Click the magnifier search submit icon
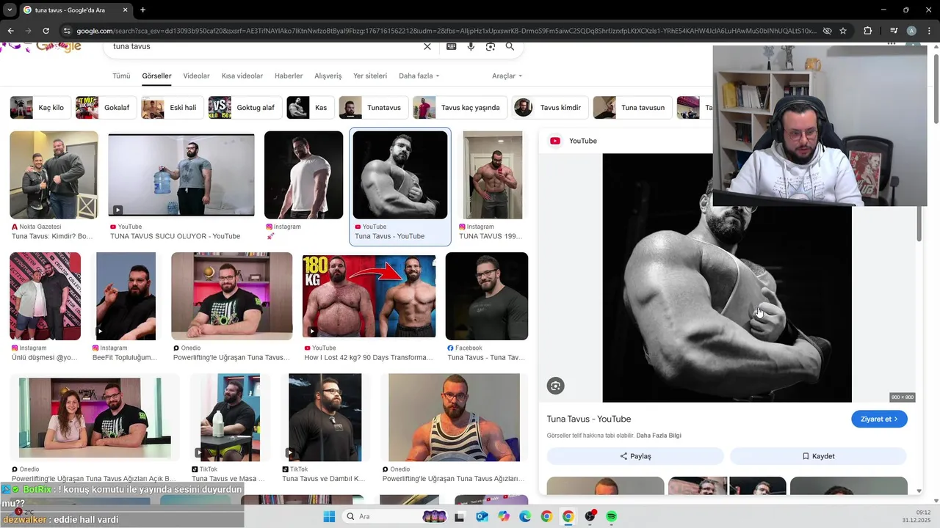 pyautogui.click(x=510, y=46)
